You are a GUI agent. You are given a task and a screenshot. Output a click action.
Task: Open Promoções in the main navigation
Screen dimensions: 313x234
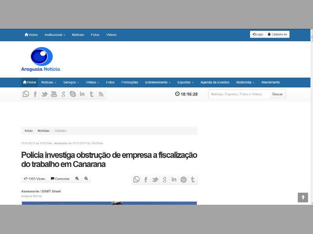(x=130, y=82)
